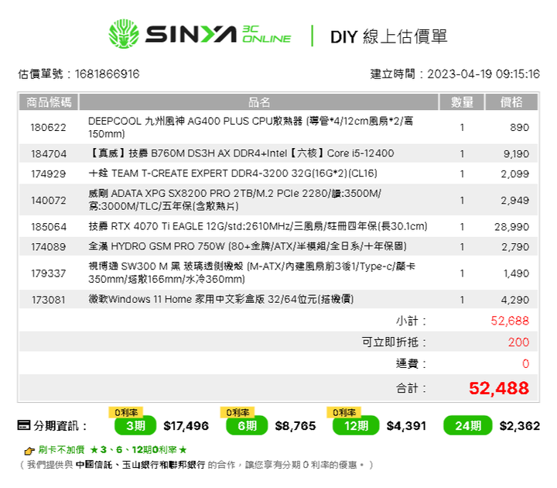
Task: Click the 品名 column header
Action: coord(259,102)
